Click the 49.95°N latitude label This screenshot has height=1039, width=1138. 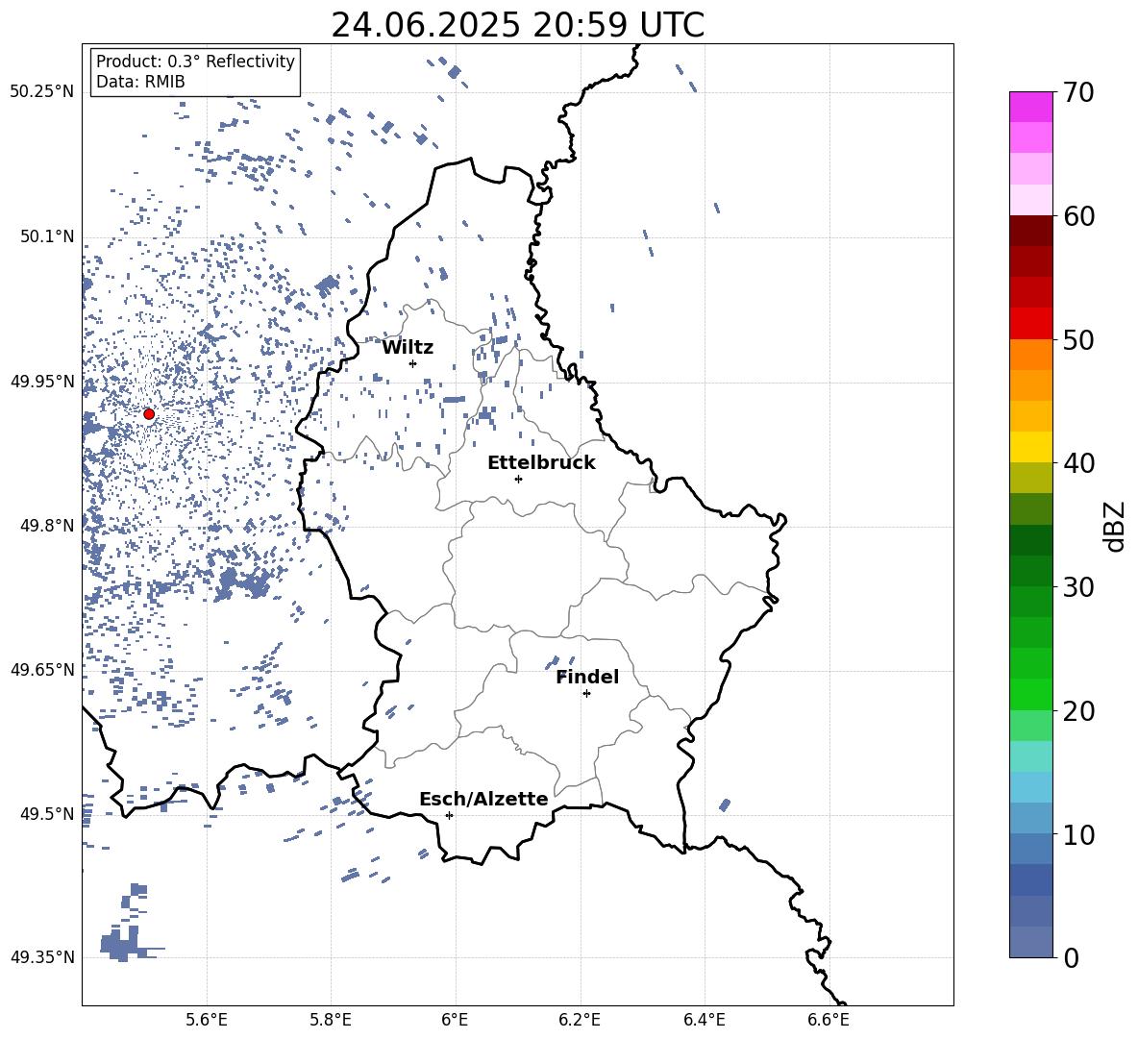42,381
